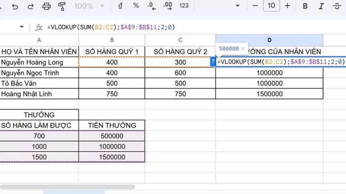Select quarter 1 value for Nguyễn Hoàng Long
This screenshot has width=346, height=194.
click(112, 62)
